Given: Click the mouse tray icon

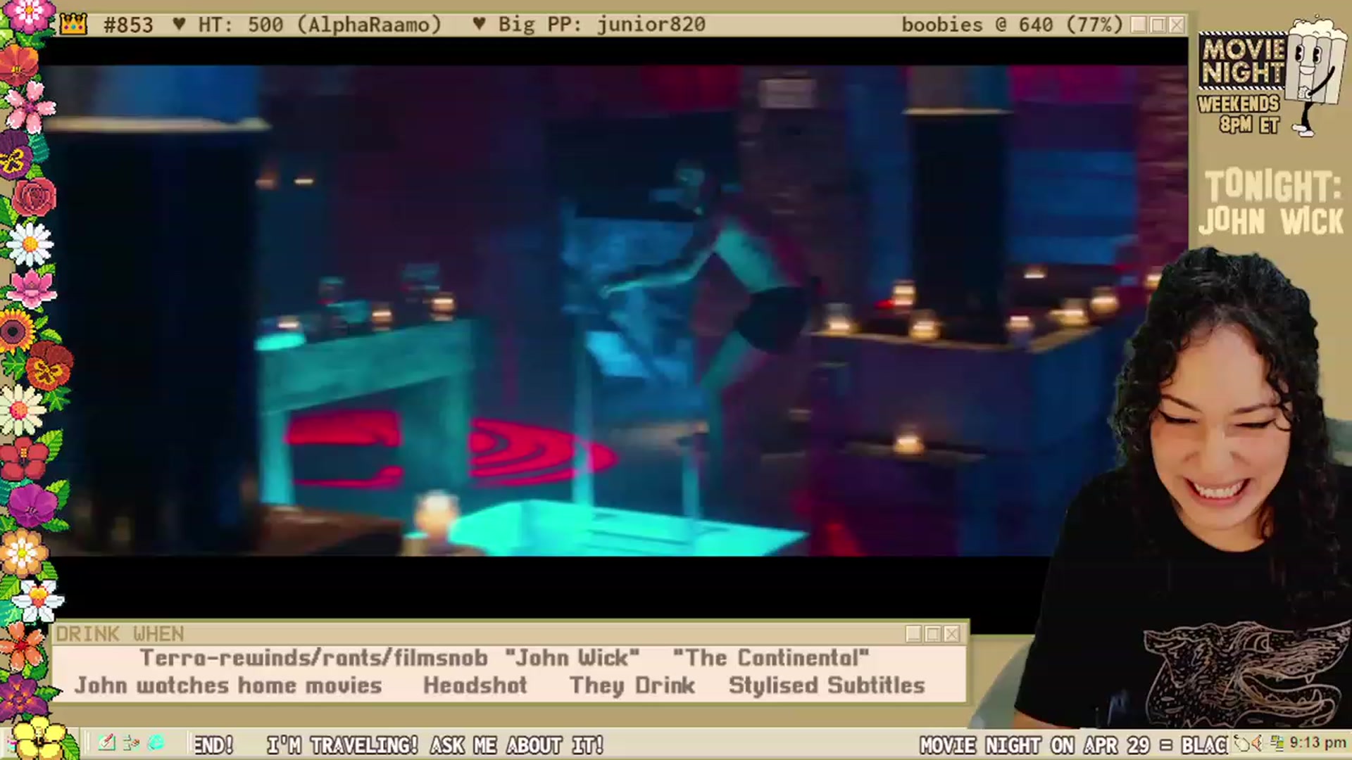Looking at the screenshot, I should (x=1242, y=743).
